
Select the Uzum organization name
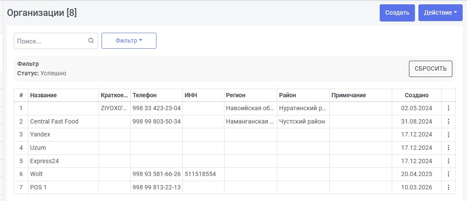pos(38,148)
